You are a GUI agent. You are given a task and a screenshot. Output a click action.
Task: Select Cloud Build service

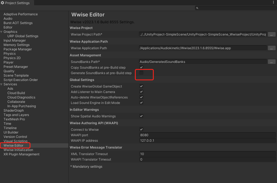pos(16,93)
